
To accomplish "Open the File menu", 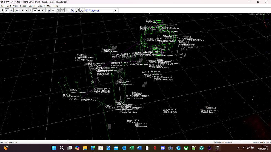I will pyautogui.click(x=3, y=6).
